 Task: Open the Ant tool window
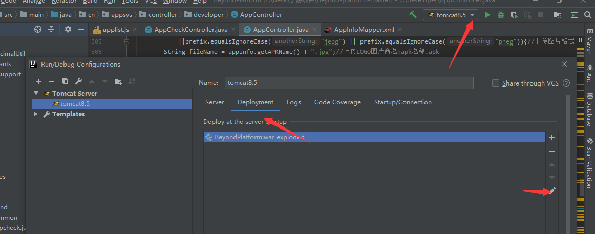[x=590, y=73]
